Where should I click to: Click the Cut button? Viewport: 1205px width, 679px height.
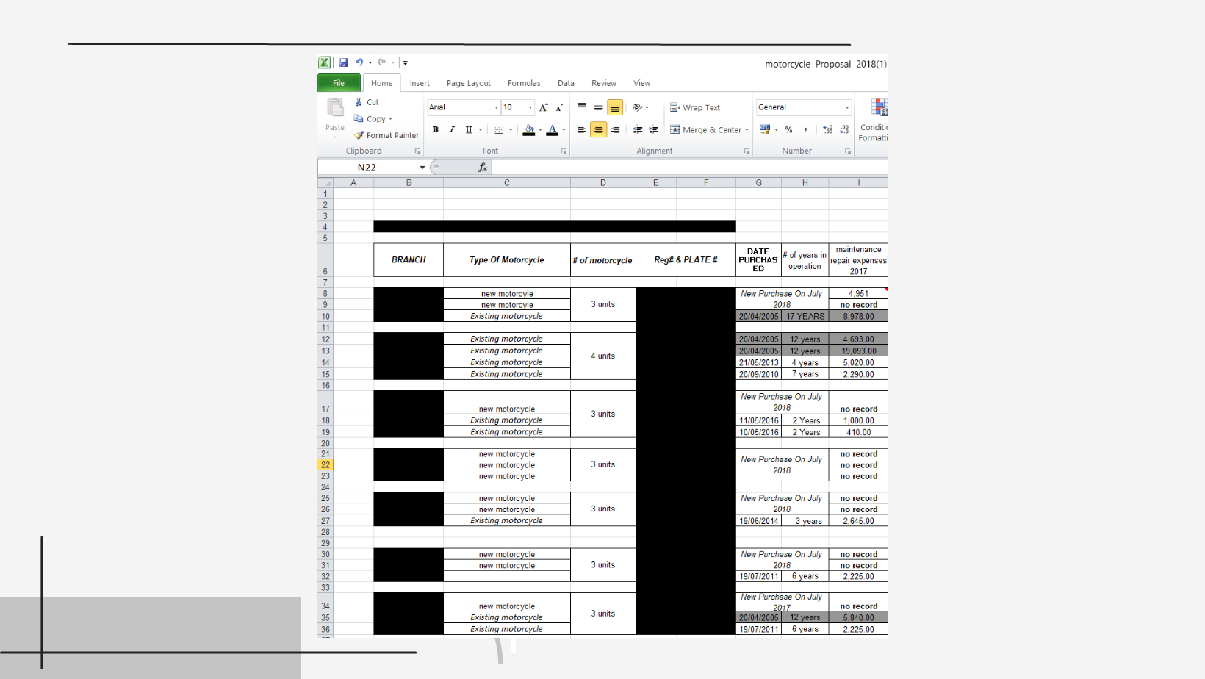tap(367, 102)
